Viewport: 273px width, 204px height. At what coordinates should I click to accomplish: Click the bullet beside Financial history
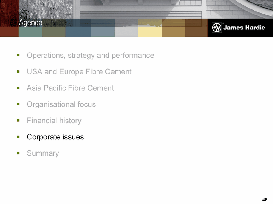(18, 121)
